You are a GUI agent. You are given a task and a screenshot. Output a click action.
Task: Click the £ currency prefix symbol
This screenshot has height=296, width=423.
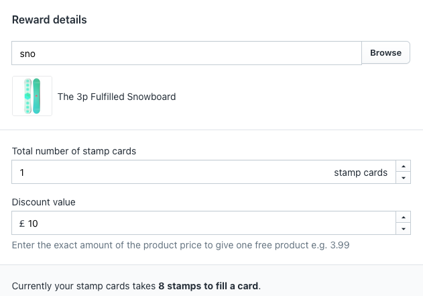(x=22, y=224)
